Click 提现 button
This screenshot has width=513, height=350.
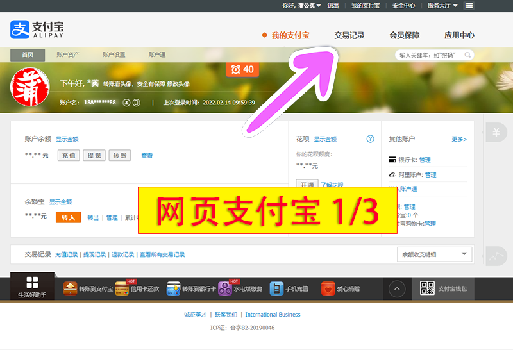[94, 155]
